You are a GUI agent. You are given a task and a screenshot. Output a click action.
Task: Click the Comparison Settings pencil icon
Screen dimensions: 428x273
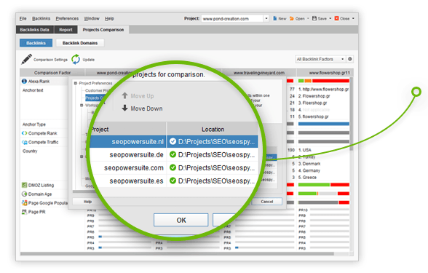[26, 59]
